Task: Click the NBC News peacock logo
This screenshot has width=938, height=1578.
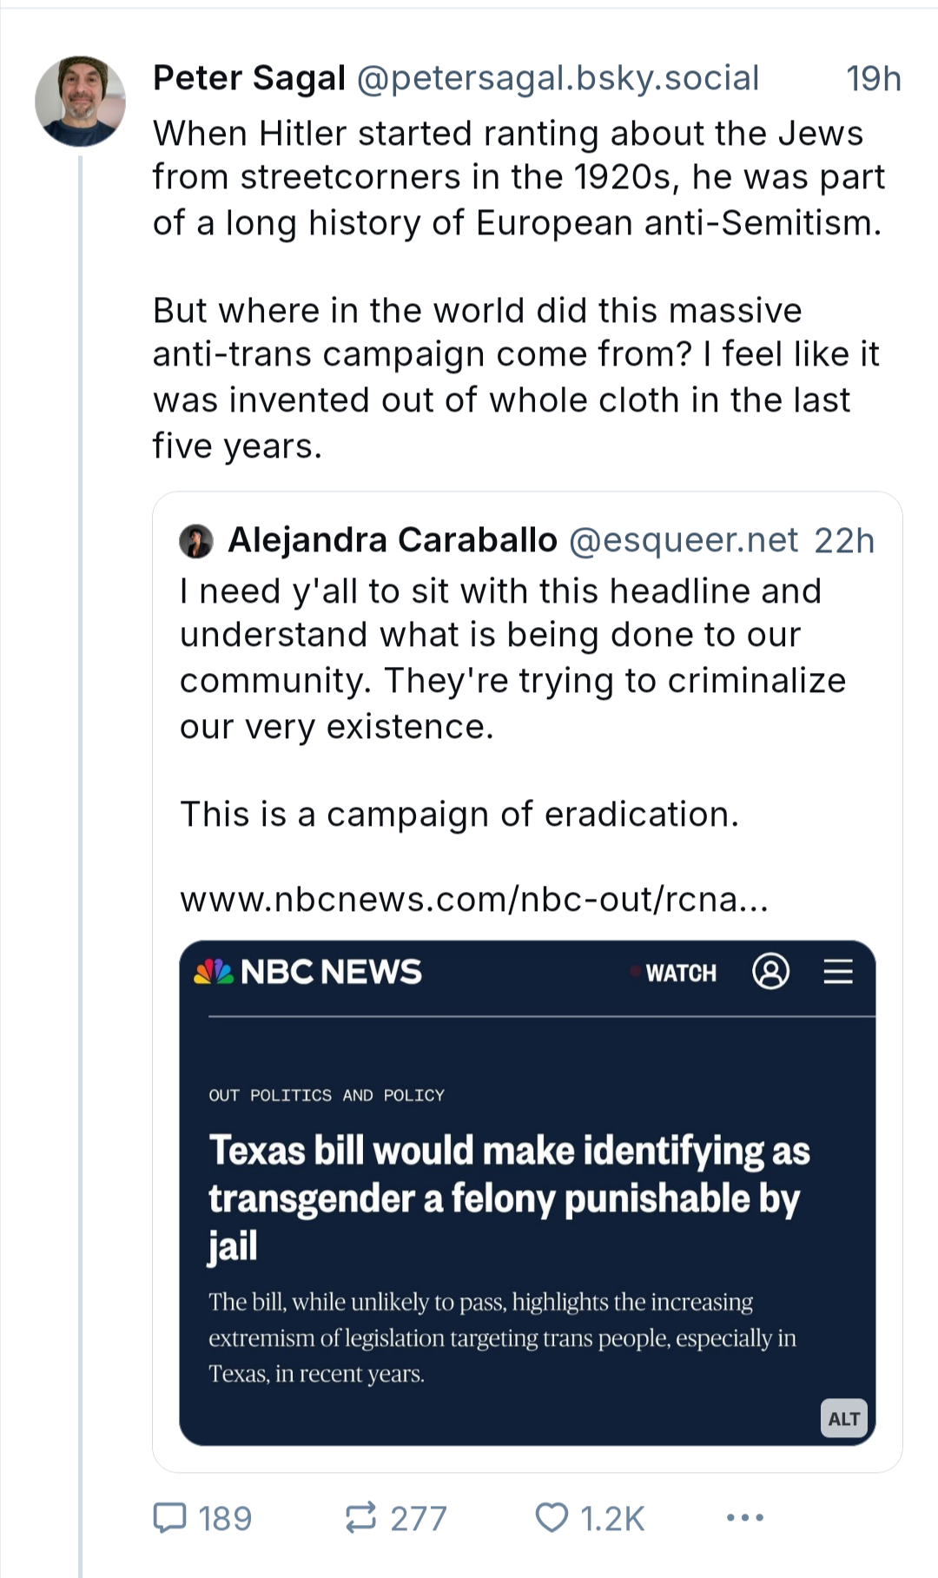Action: [x=214, y=971]
